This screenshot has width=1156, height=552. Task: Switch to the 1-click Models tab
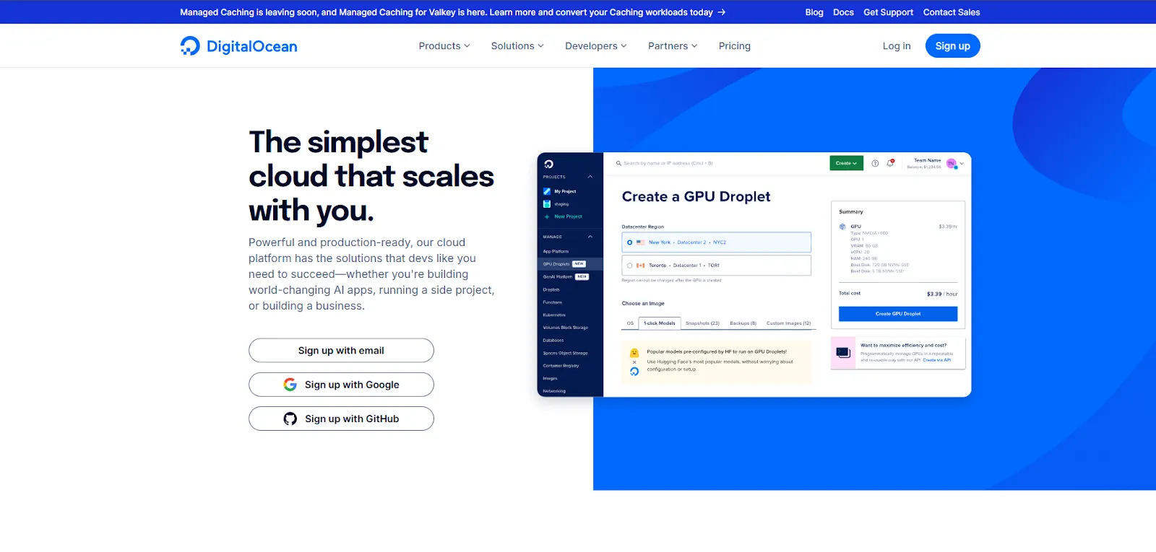click(x=660, y=323)
